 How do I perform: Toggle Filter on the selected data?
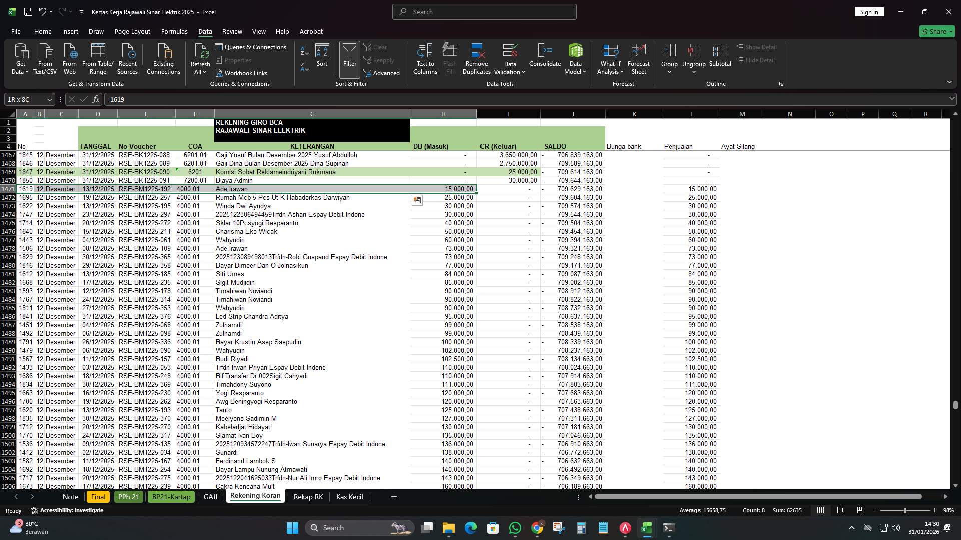tap(349, 57)
